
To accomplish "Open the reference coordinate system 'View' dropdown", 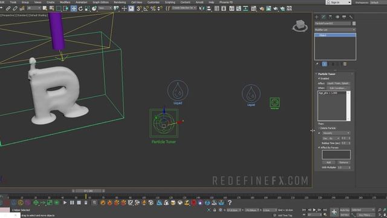I will point(105,8).
